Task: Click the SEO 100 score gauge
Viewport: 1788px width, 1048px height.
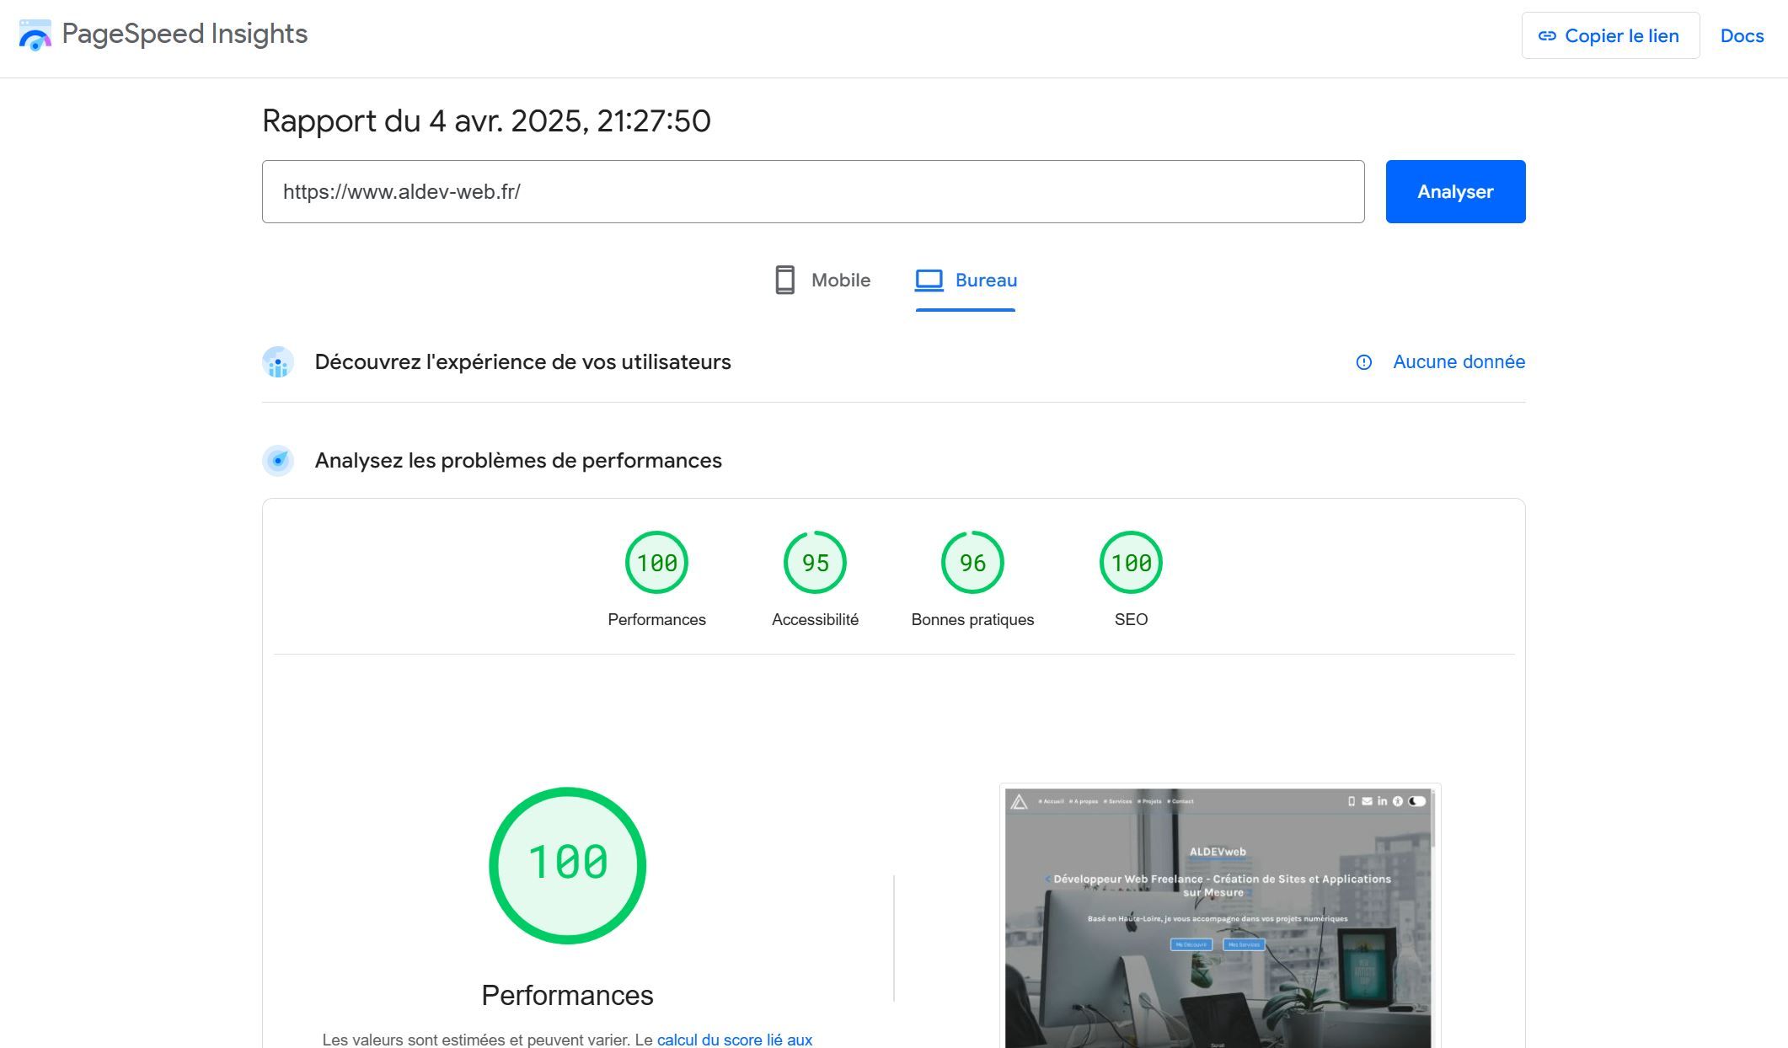Action: click(x=1131, y=562)
